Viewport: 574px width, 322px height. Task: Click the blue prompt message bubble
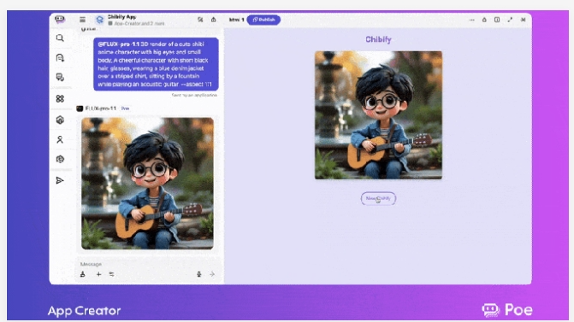(156, 64)
